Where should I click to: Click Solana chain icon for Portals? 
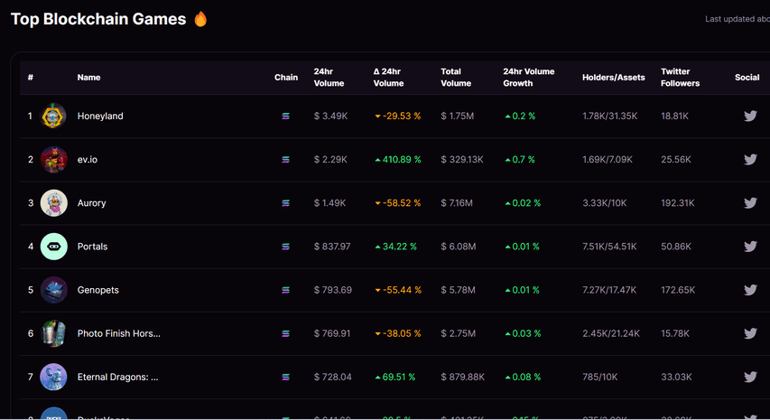285,247
